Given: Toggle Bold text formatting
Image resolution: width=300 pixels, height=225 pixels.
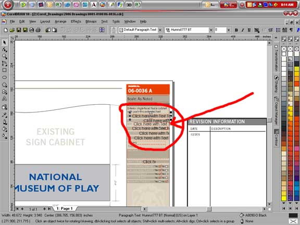Looking at the screenshot, I should (236, 30).
